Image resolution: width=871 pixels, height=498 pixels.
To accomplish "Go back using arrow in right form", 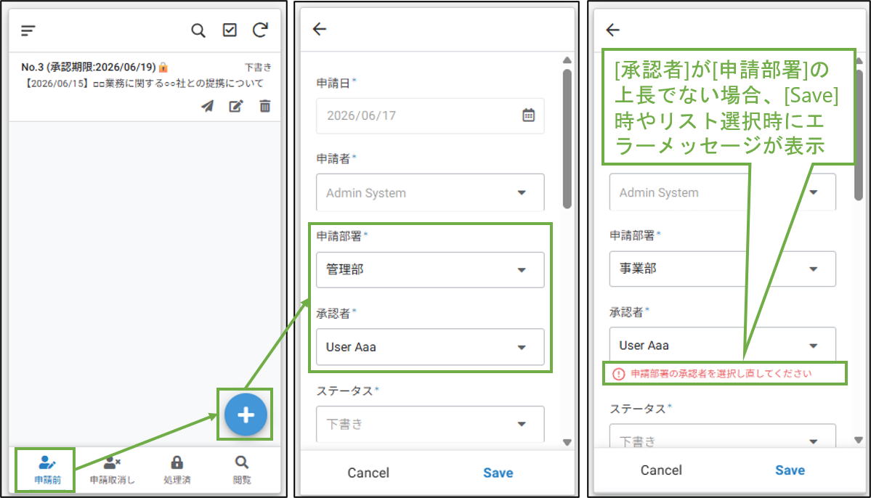I will (x=612, y=30).
